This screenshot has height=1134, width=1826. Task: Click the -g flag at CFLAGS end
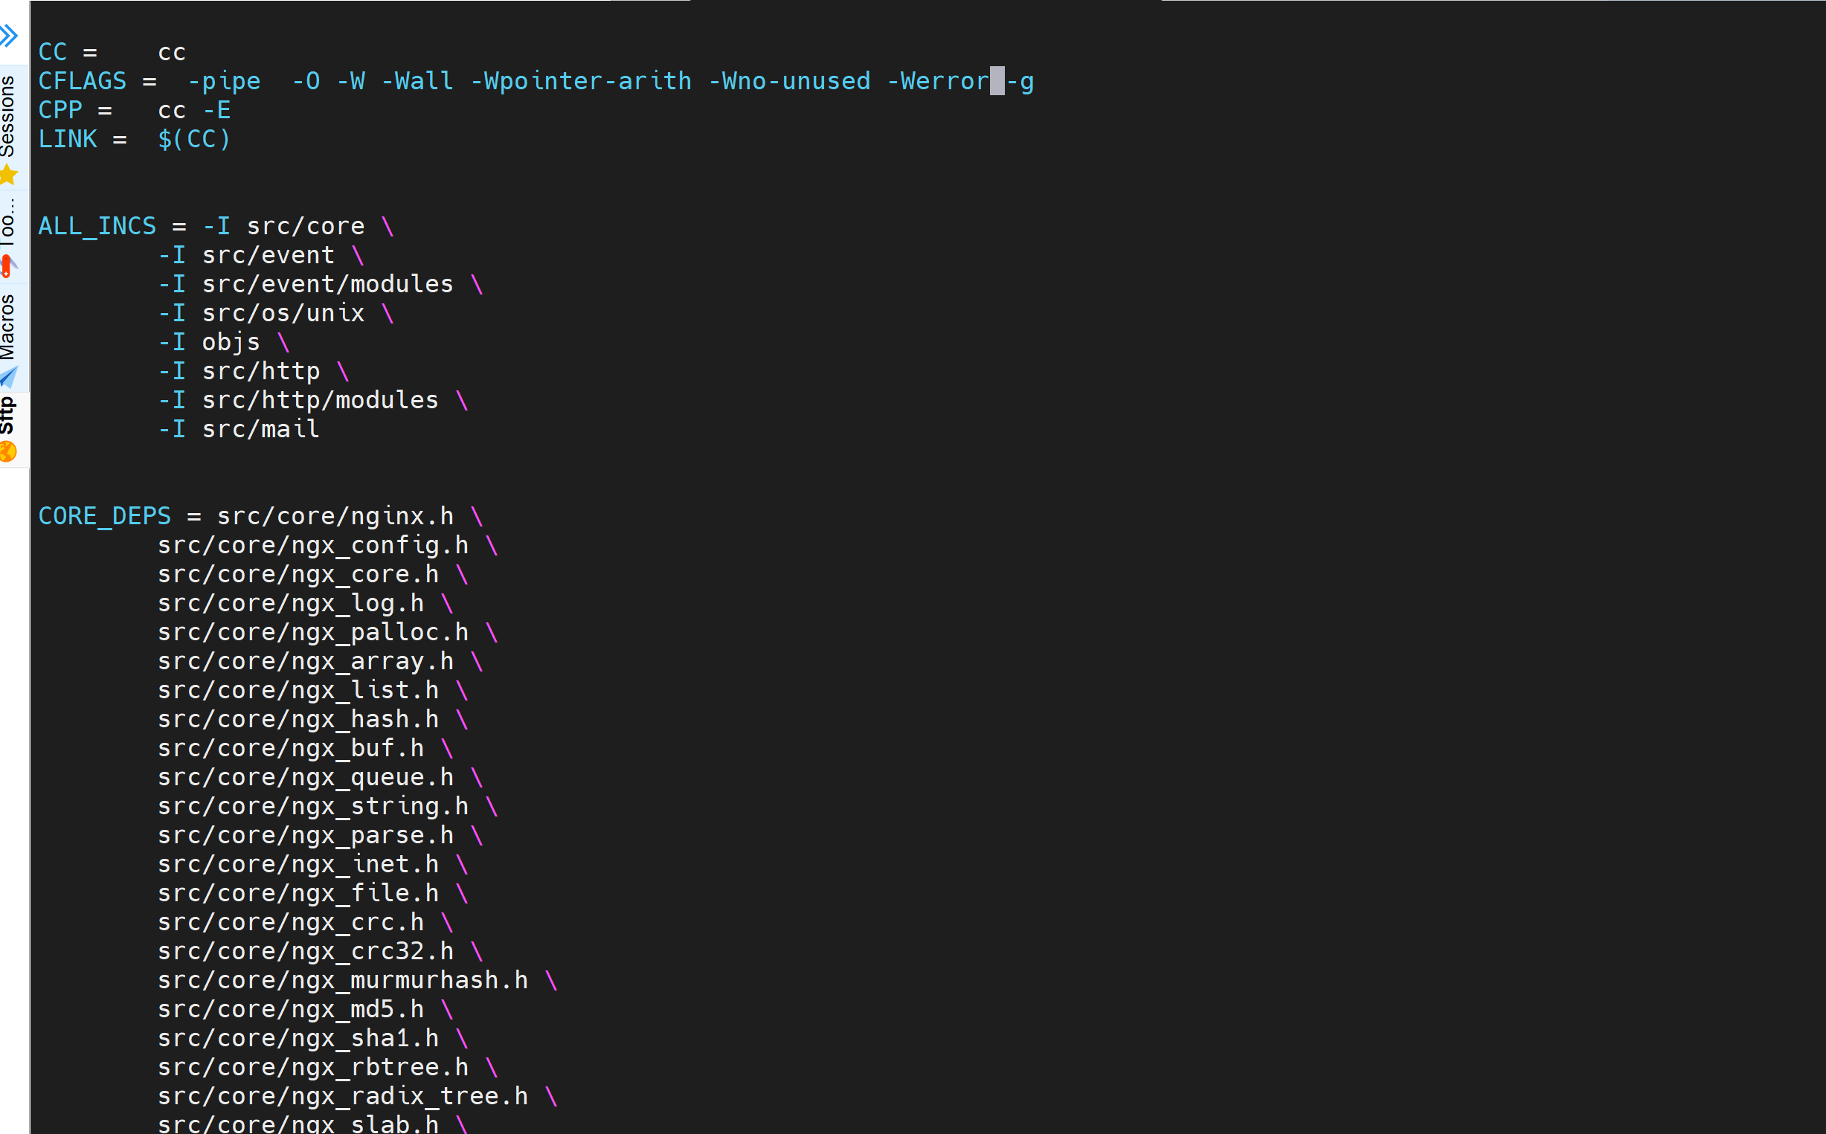tap(1020, 81)
